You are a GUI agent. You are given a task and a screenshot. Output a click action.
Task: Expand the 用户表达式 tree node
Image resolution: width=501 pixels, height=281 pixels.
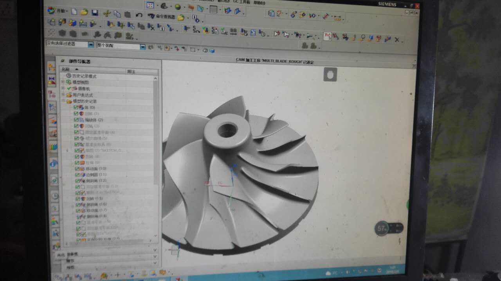pos(63,95)
